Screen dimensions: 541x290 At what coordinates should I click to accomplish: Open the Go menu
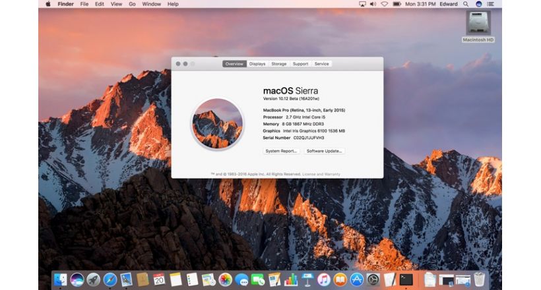click(x=132, y=4)
